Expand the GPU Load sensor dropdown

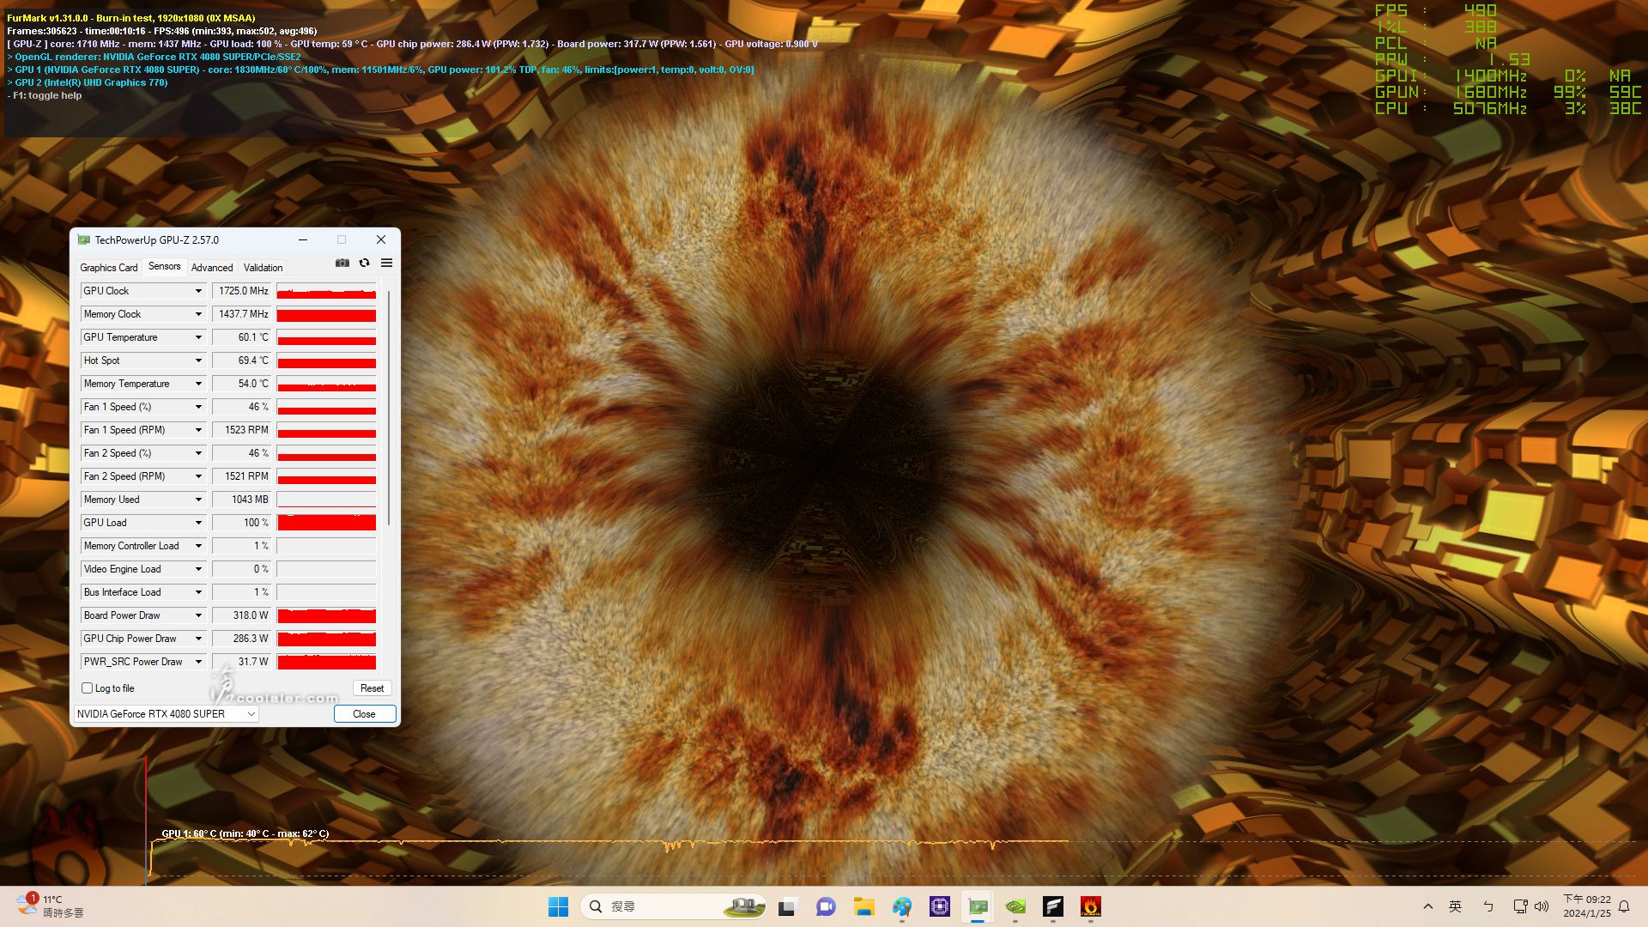point(198,523)
